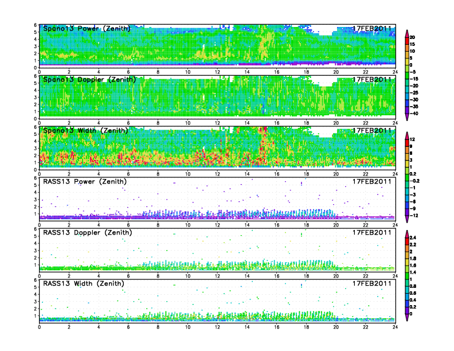The width and height of the screenshot is (454, 351).
Task: Click the colorbar label '-40'
Action: 414,114
